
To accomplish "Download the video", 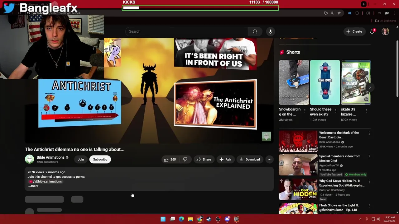I will pyautogui.click(x=250, y=159).
